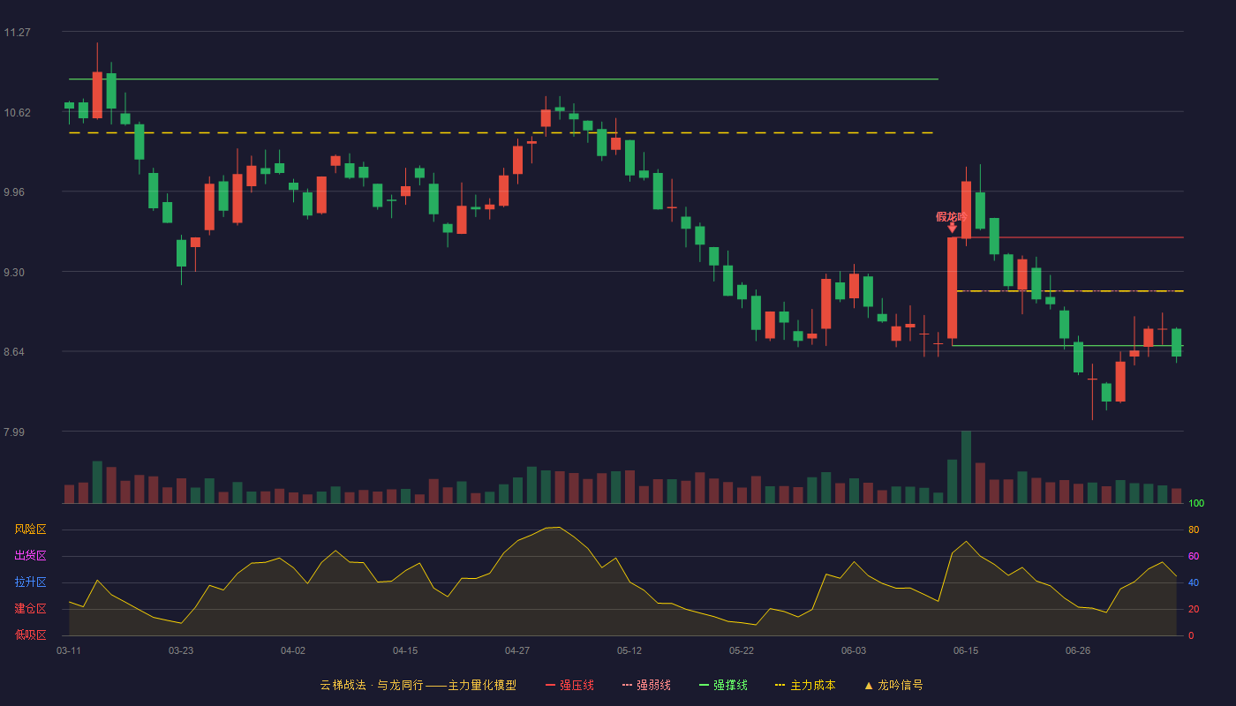Click the 05-22 date label
The image size is (1236, 706).
pos(742,650)
